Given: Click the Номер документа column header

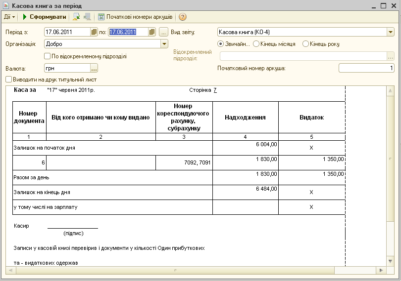Looking at the screenshot, I should tap(29, 118).
